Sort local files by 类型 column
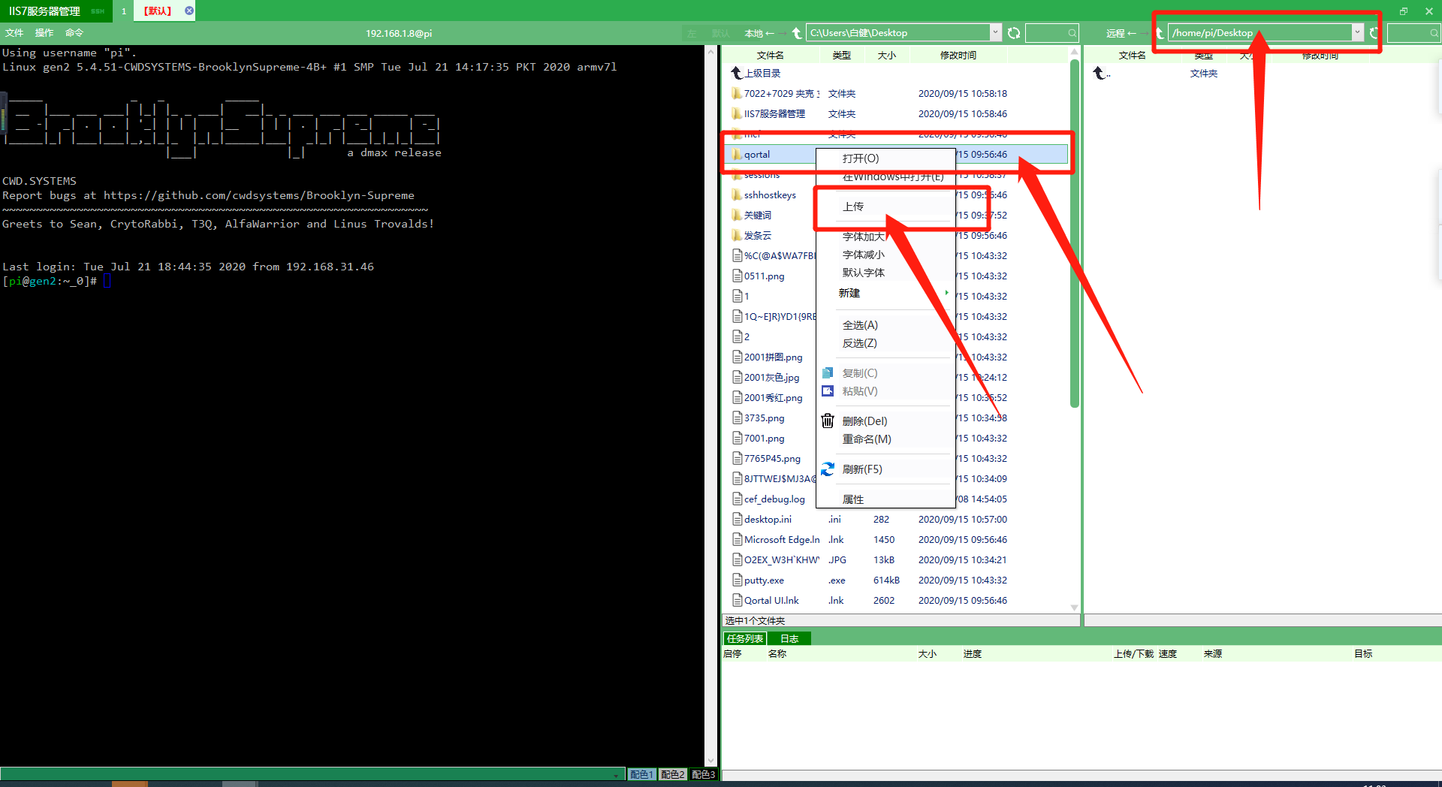1442x787 pixels. pyautogui.click(x=841, y=56)
